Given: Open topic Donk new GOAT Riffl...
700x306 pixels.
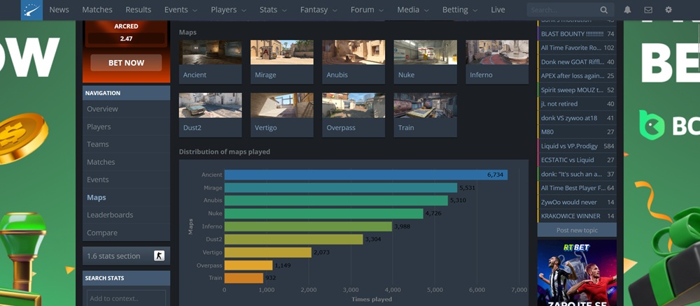Looking at the screenshot, I should 577,62.
